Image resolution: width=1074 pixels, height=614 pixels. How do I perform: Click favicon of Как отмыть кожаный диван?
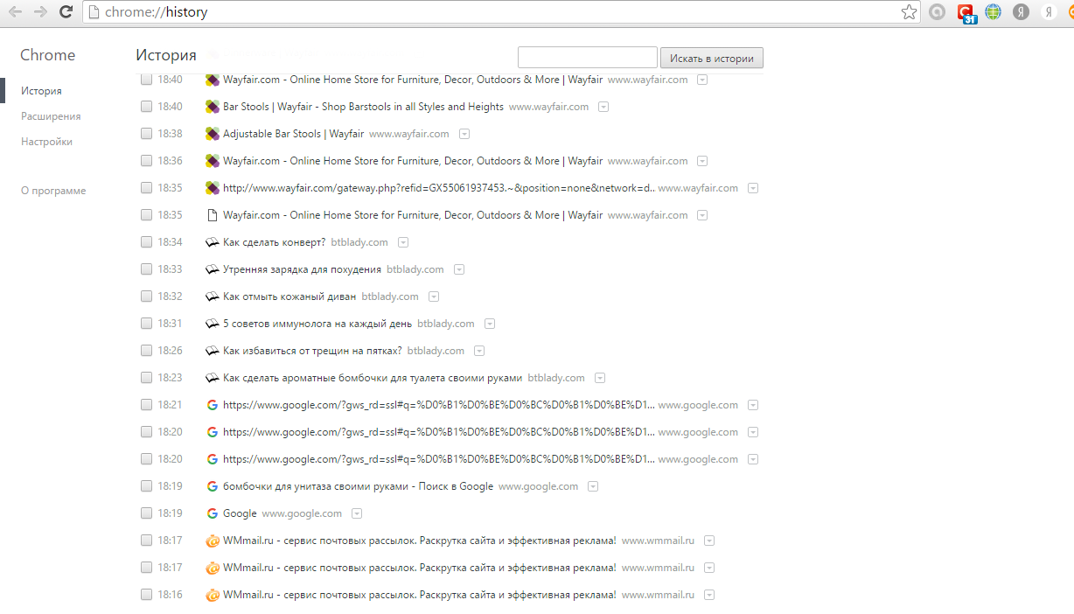coord(212,297)
